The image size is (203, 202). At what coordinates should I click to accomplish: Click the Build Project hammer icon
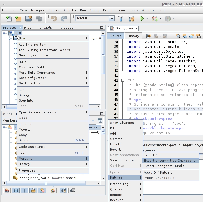121,19
